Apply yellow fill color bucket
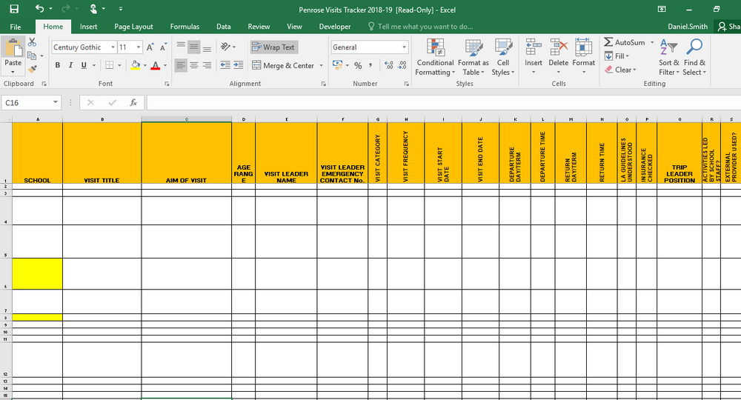Screen dimensions: 741x400 (136, 65)
